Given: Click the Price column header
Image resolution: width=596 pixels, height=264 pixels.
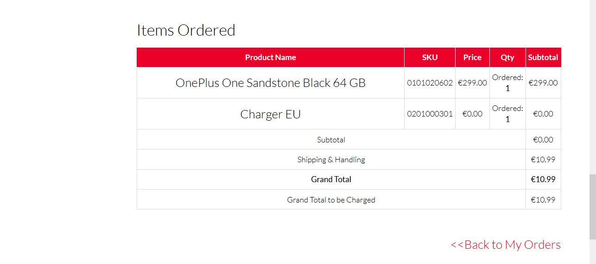Looking at the screenshot, I should [x=472, y=57].
